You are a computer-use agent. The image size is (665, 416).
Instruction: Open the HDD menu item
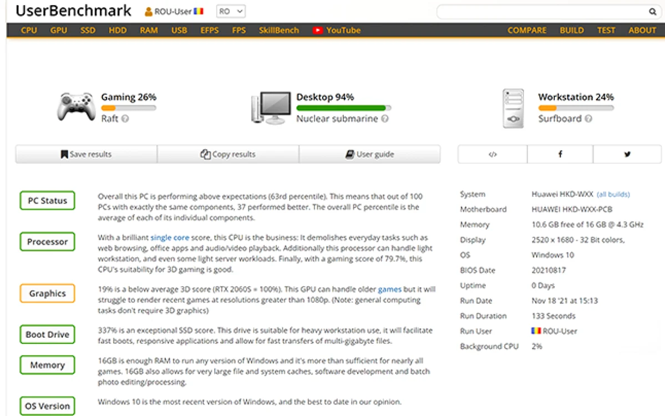(x=118, y=30)
